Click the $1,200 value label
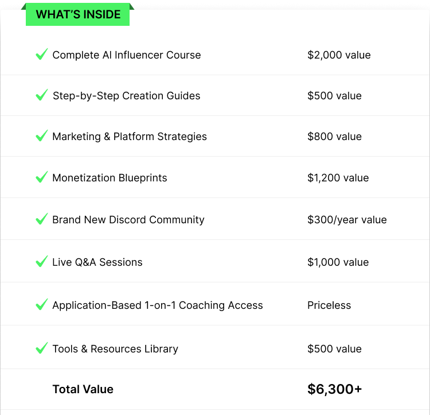Viewport: 430px width, 415px height. pyautogui.click(x=338, y=178)
